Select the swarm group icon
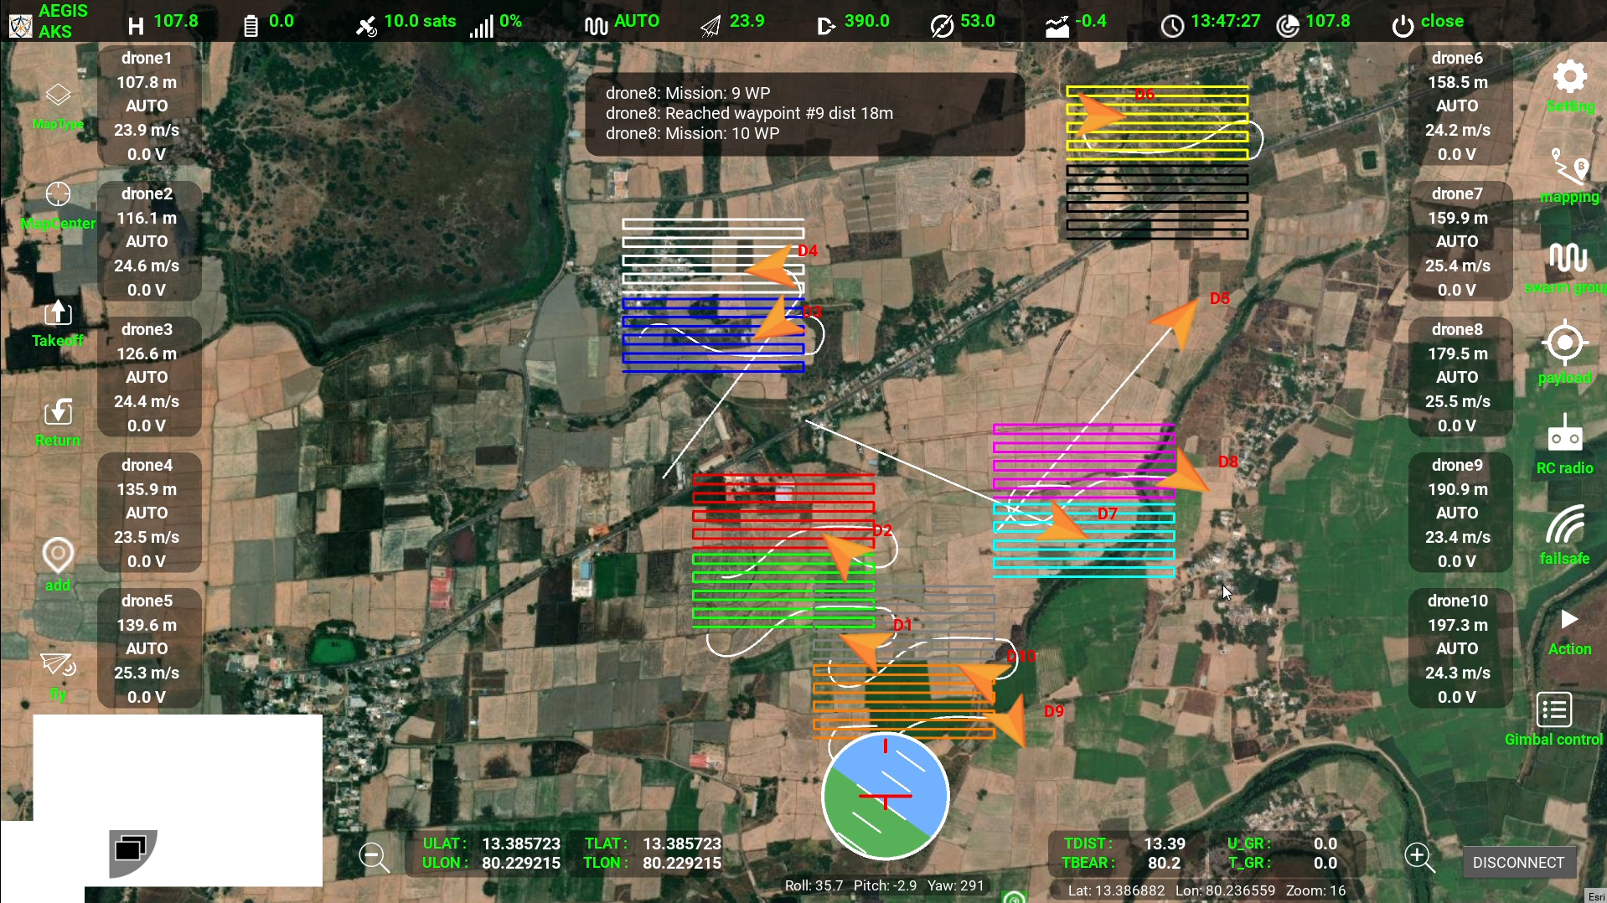The height and width of the screenshot is (903, 1607). coord(1568,257)
